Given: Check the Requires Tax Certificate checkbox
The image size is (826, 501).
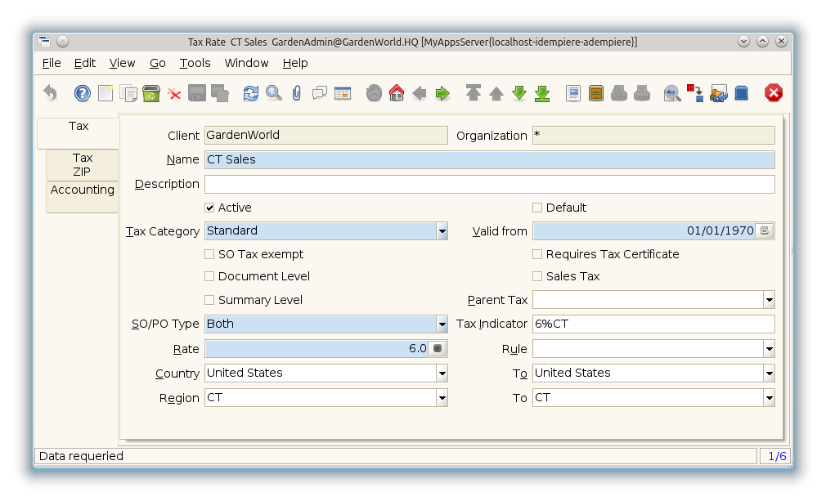Looking at the screenshot, I should click(538, 254).
